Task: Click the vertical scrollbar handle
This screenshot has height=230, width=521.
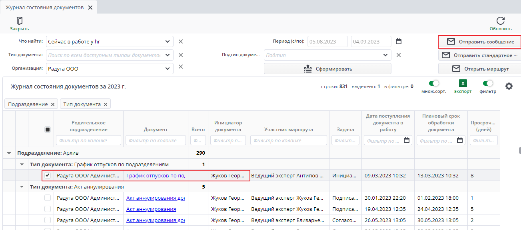Action: tap(519, 150)
